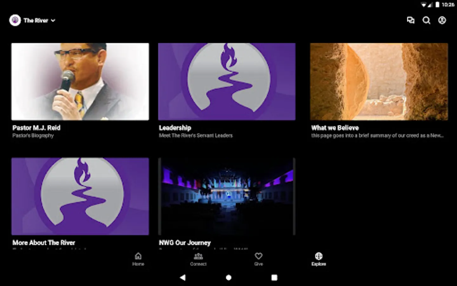Tap the 10:26 clock in status bar
Screen dimensions: 457x286
[448, 4]
